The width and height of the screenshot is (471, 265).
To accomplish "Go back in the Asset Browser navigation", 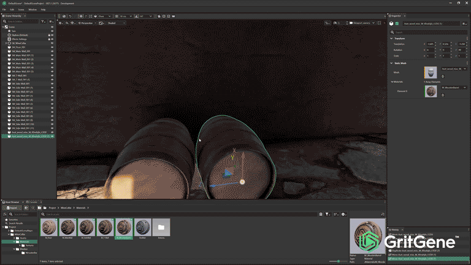I will 26,207.
